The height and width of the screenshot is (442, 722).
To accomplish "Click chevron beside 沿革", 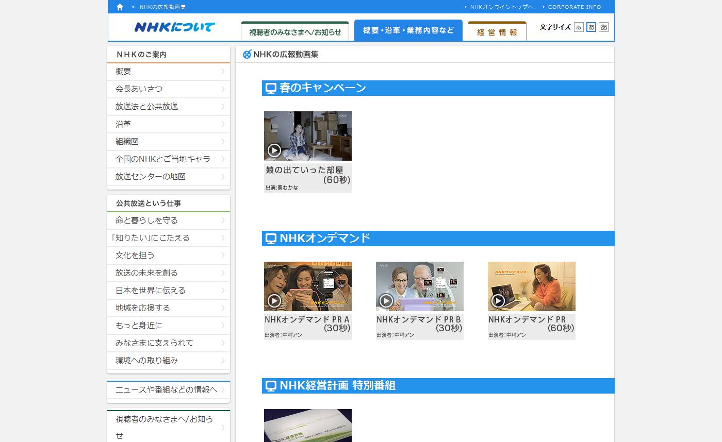I will pyautogui.click(x=223, y=124).
